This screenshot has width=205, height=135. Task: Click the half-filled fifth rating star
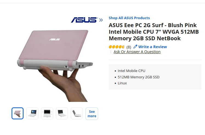tap(124, 47)
